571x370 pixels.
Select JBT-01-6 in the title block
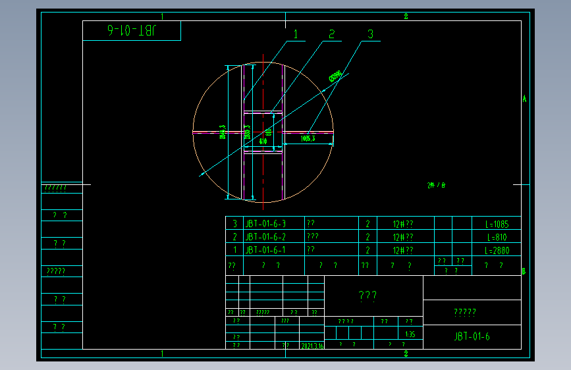click(x=472, y=336)
